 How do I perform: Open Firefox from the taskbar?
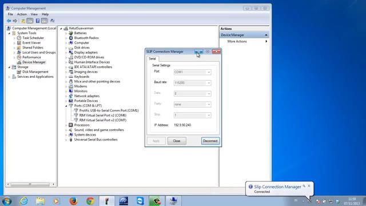click(x=73, y=201)
